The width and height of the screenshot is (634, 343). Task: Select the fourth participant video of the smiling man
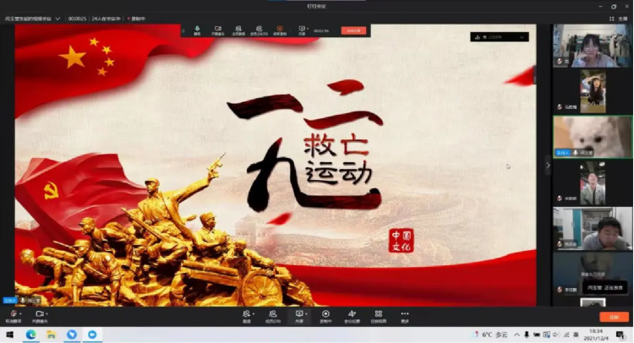tap(593, 183)
